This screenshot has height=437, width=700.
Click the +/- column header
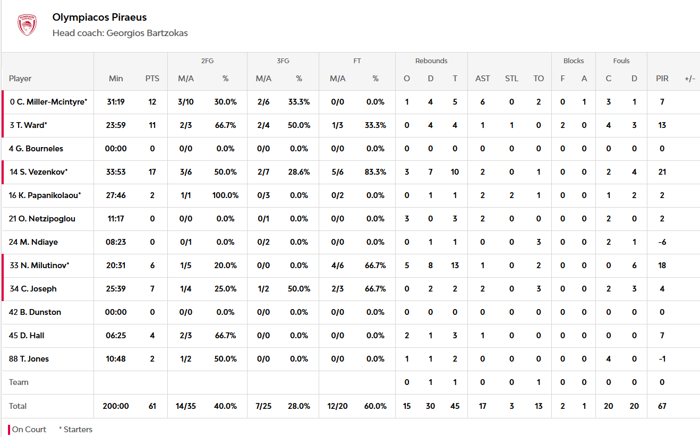[x=690, y=79]
